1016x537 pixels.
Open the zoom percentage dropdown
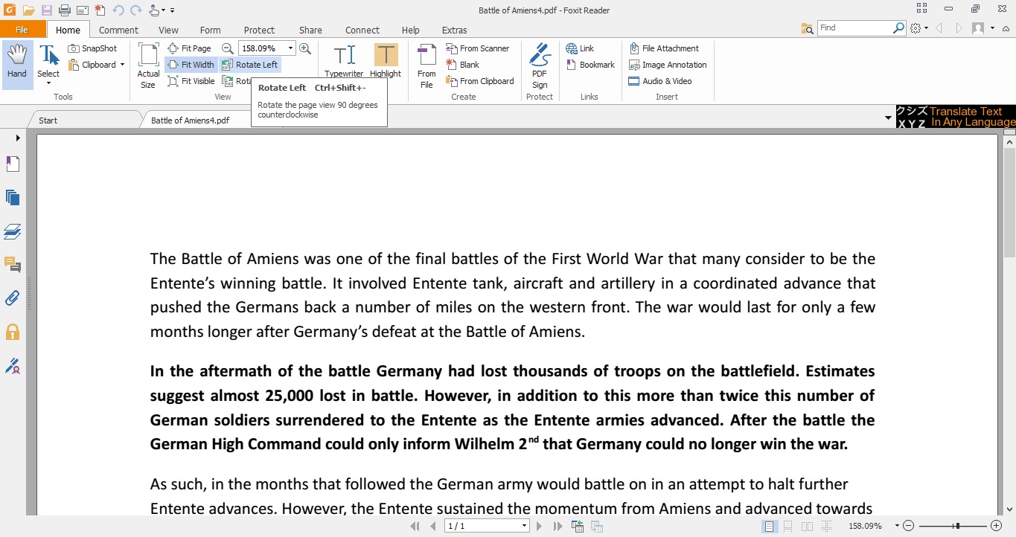click(x=290, y=48)
